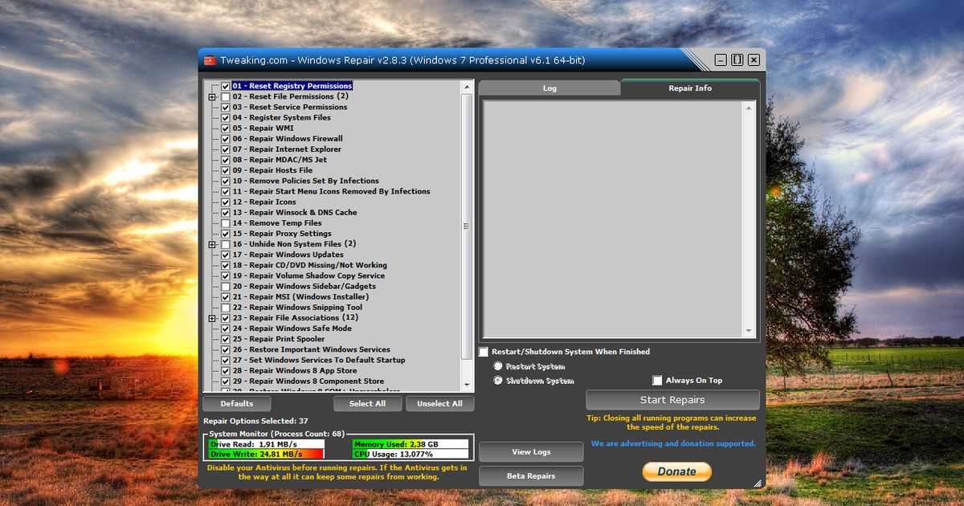Click the Repair Info pane scroll down arrow
Screen dimensions: 964x506
[750, 331]
